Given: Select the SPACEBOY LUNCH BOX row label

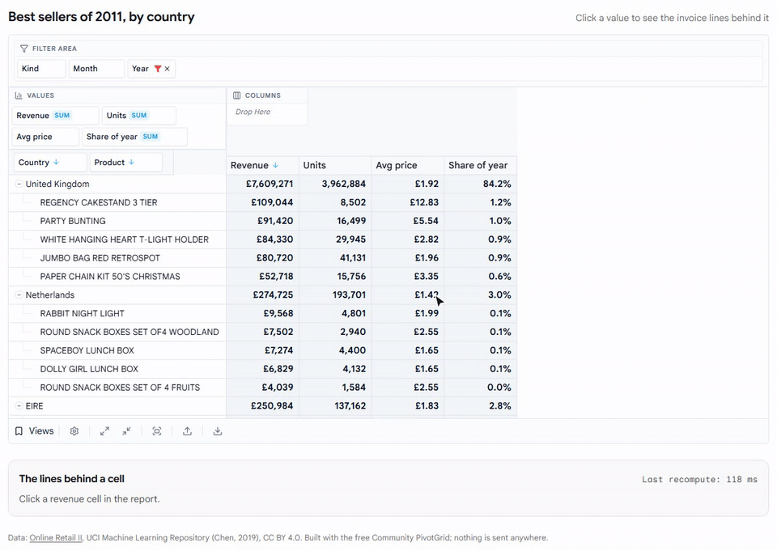Looking at the screenshot, I should (x=87, y=350).
